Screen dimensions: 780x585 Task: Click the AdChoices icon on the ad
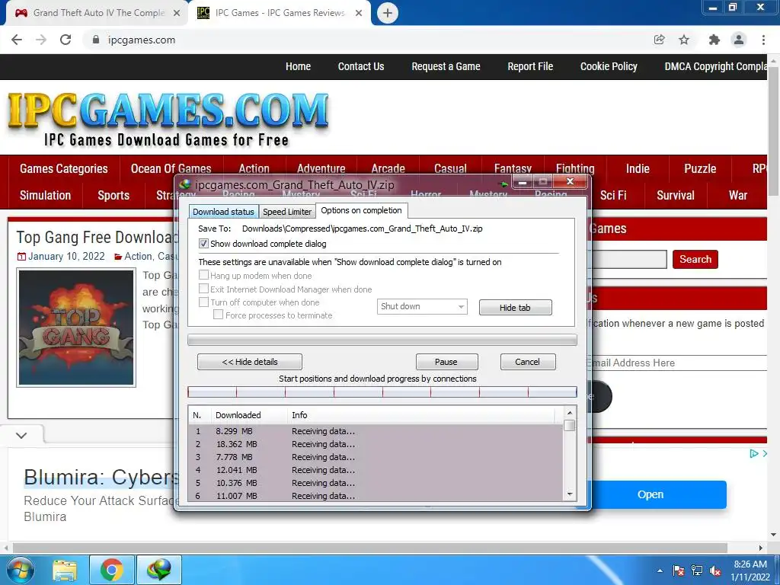pyautogui.click(x=754, y=453)
